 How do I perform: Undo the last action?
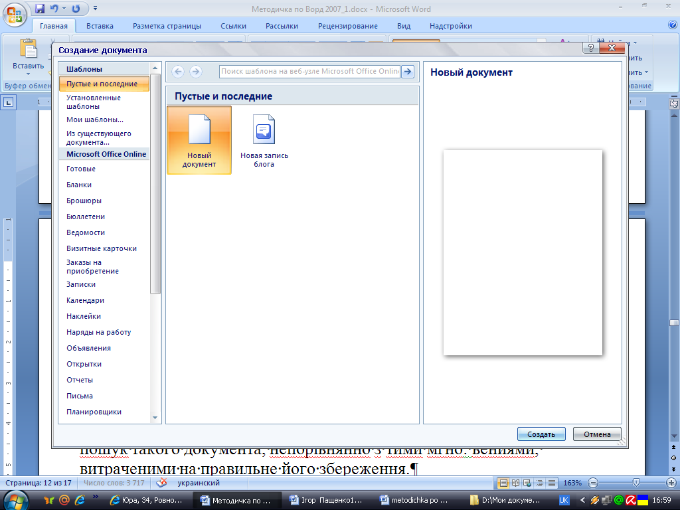[x=54, y=9]
